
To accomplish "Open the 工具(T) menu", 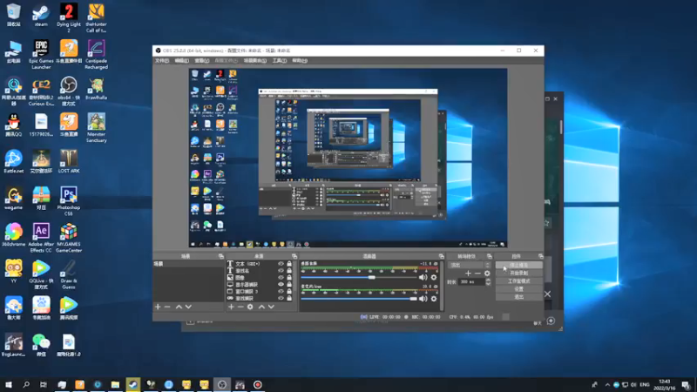I will [279, 60].
